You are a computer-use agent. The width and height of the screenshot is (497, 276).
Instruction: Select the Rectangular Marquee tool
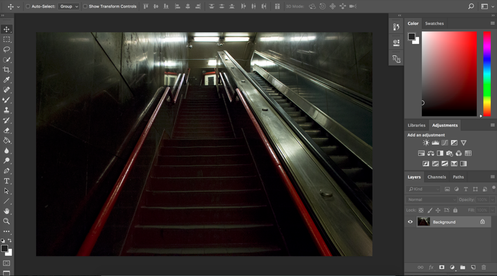6,39
